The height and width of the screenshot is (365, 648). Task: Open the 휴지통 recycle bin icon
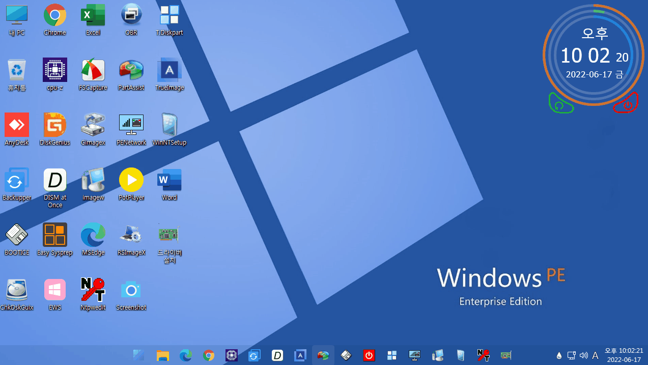pos(17,74)
